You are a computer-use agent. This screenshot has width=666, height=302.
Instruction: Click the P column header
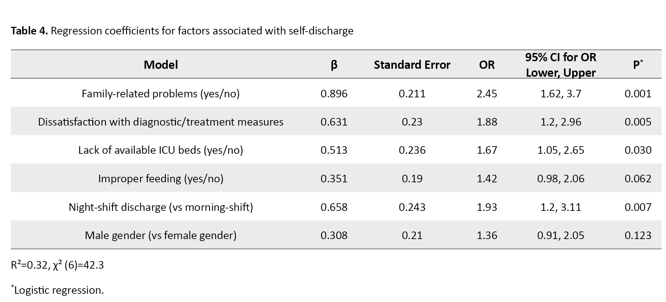638,65
